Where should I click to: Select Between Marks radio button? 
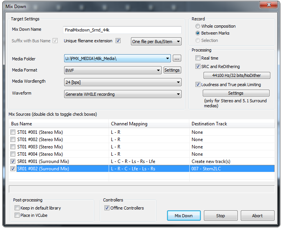pyautogui.click(x=198, y=33)
